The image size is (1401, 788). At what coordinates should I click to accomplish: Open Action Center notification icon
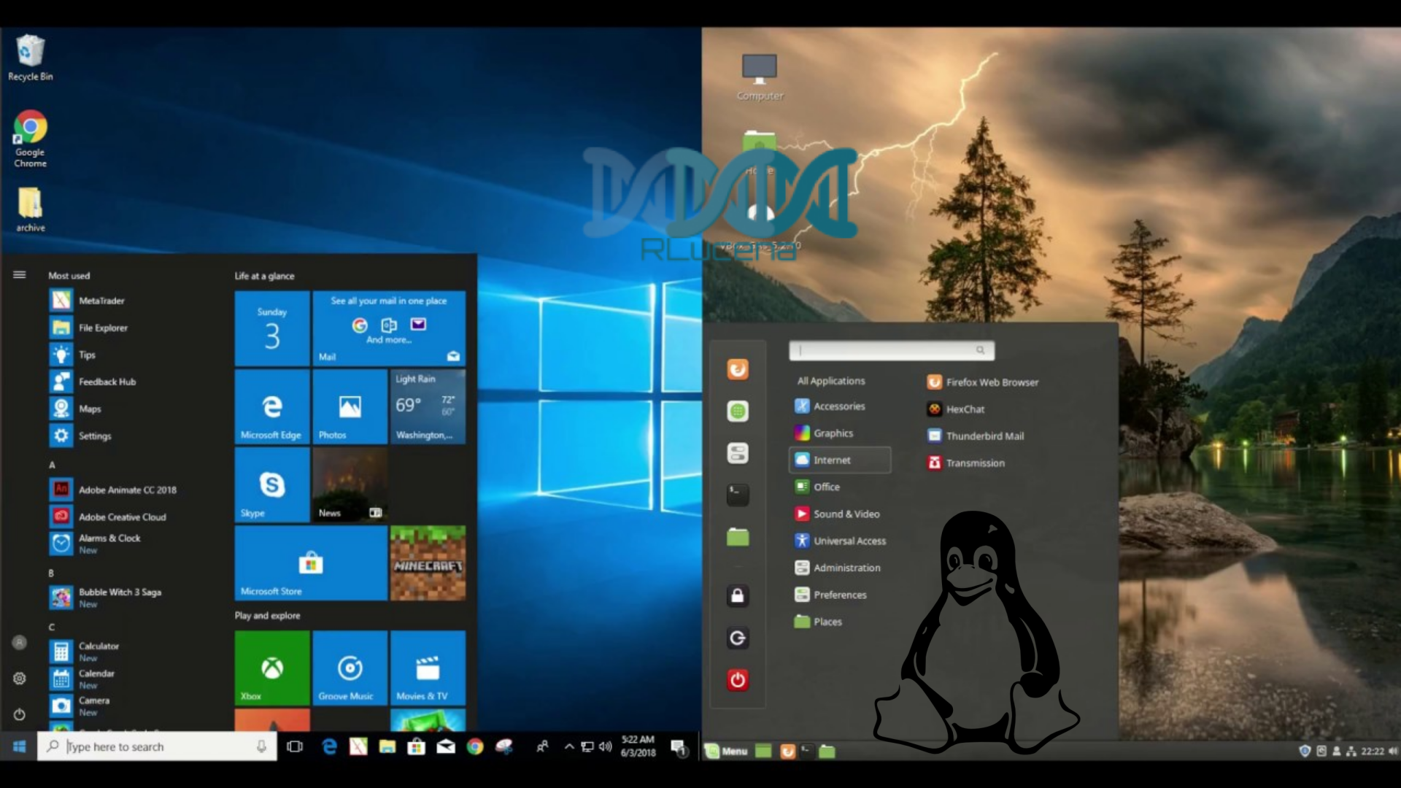pyautogui.click(x=679, y=748)
